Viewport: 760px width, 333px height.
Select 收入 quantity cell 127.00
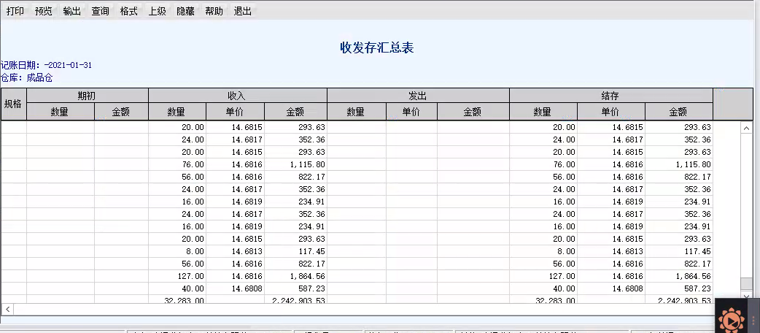coord(177,276)
